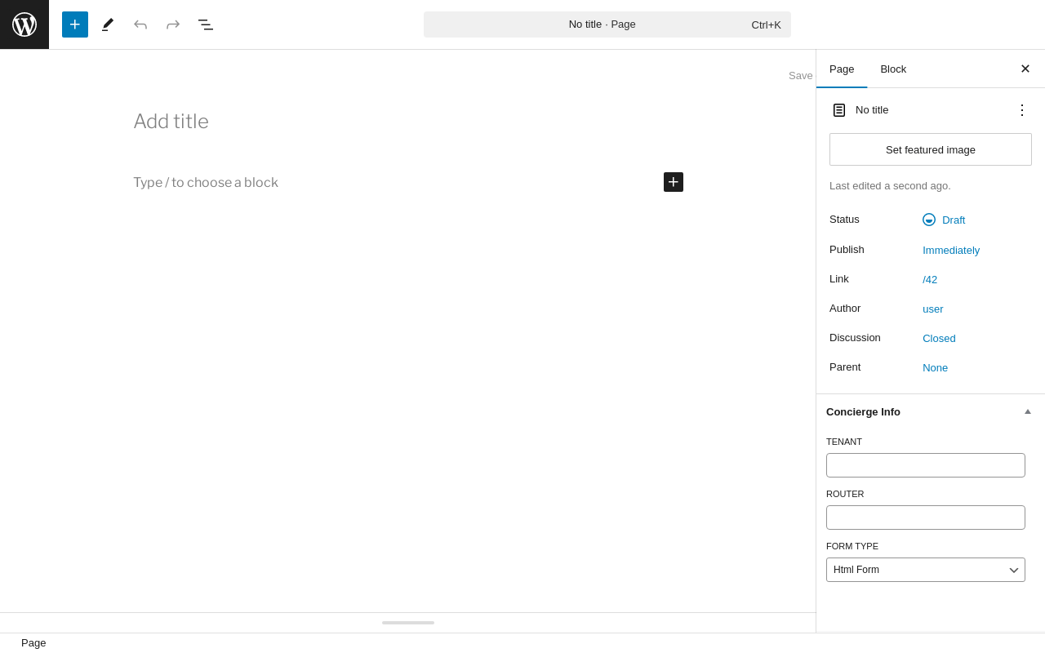1045x653 pixels.
Task: Click the Undo arrow icon
Action: (140, 24)
